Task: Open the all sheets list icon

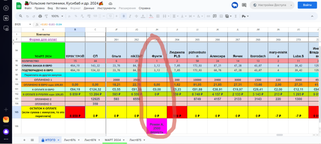Action: pos(32,140)
